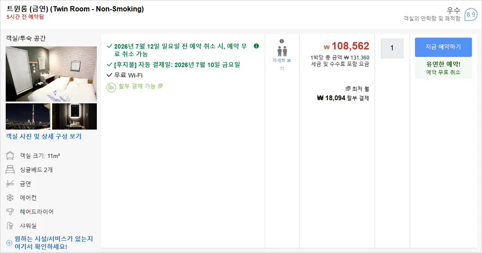This screenshot has width=482, height=253.
Task: Click the free cancellation before July 12 text
Action: pos(181,50)
